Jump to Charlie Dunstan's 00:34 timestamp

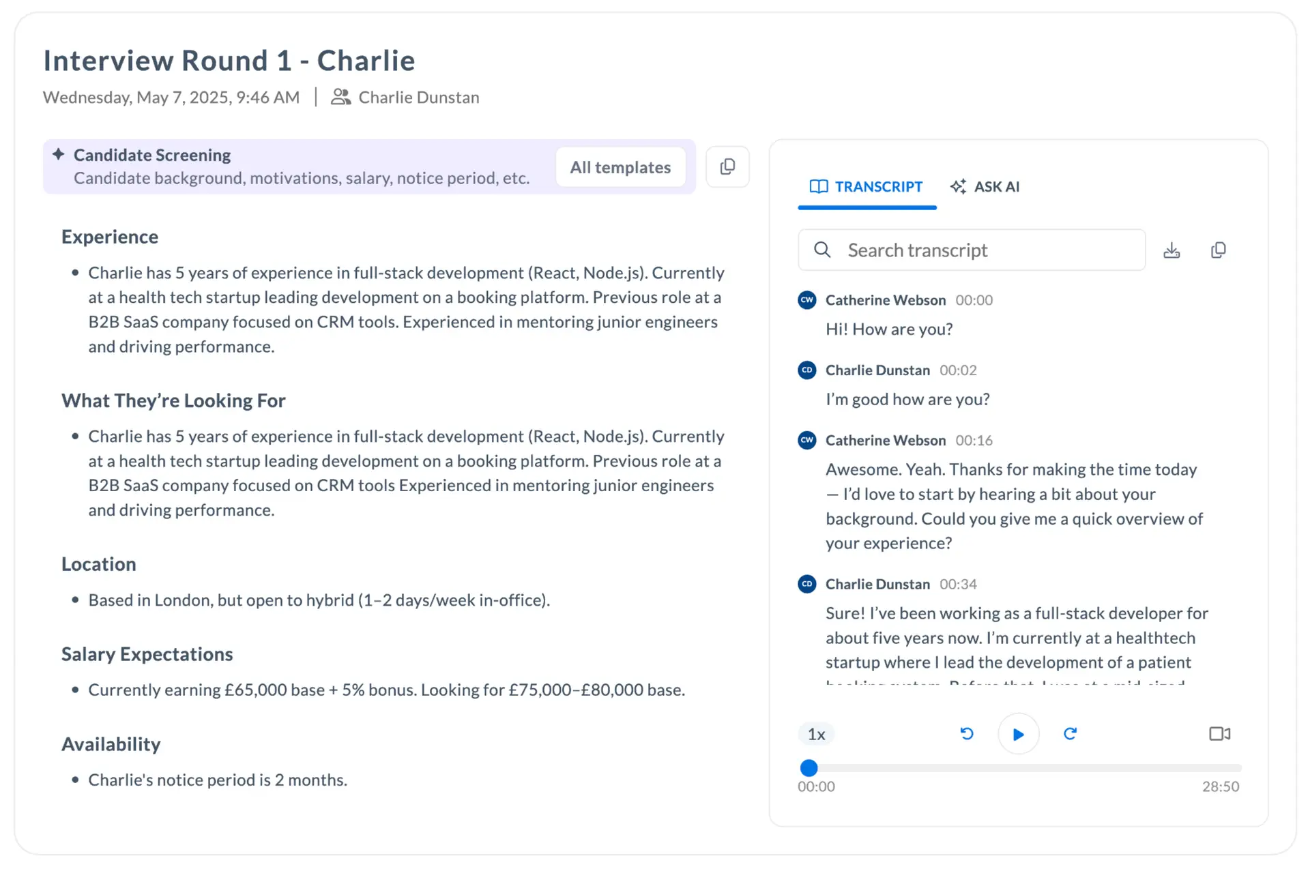click(x=958, y=584)
